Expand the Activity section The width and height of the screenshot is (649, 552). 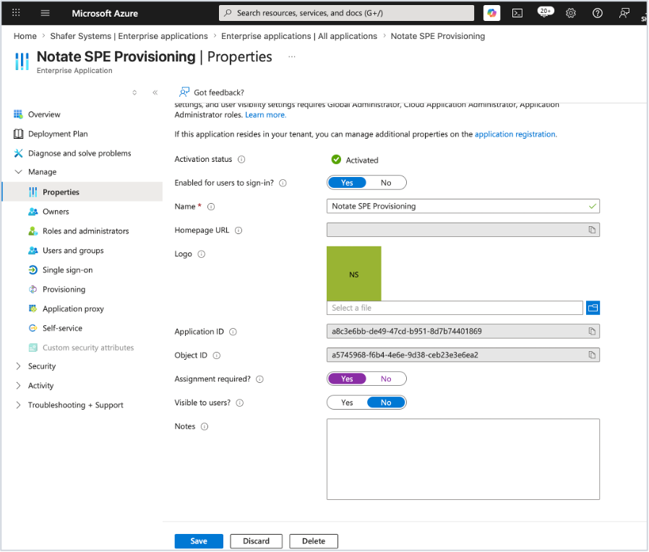point(18,386)
